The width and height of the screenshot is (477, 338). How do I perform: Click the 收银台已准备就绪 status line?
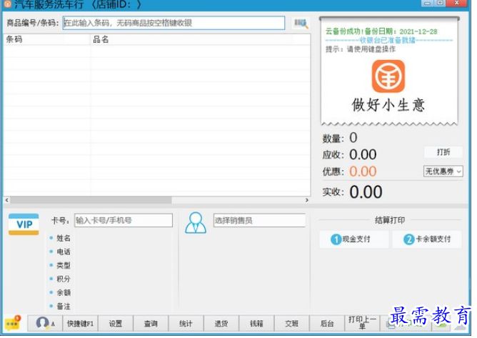[x=389, y=40]
